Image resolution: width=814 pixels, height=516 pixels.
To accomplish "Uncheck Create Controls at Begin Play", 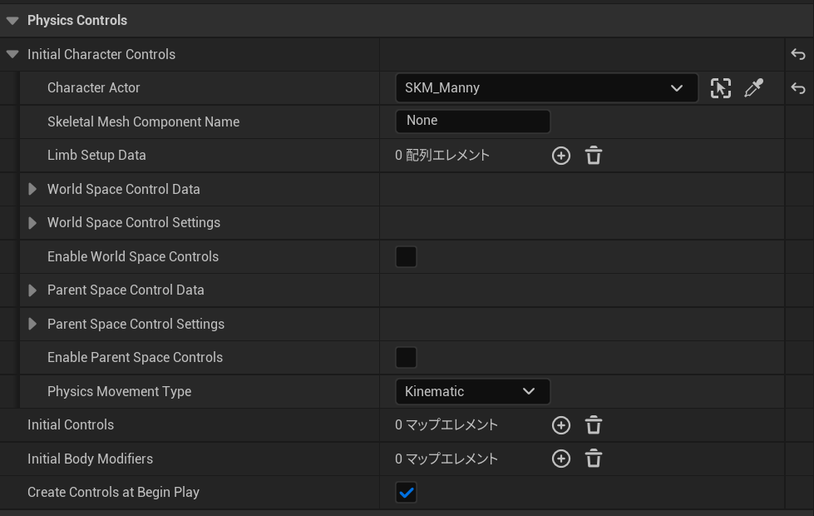I will click(406, 493).
